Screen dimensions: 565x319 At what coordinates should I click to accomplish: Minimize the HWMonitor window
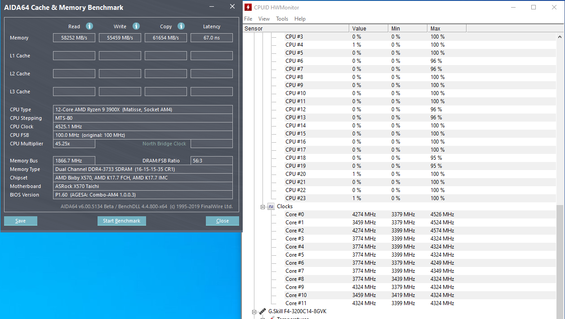click(x=513, y=7)
